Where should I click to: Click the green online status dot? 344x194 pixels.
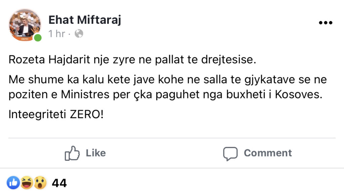tap(38, 38)
